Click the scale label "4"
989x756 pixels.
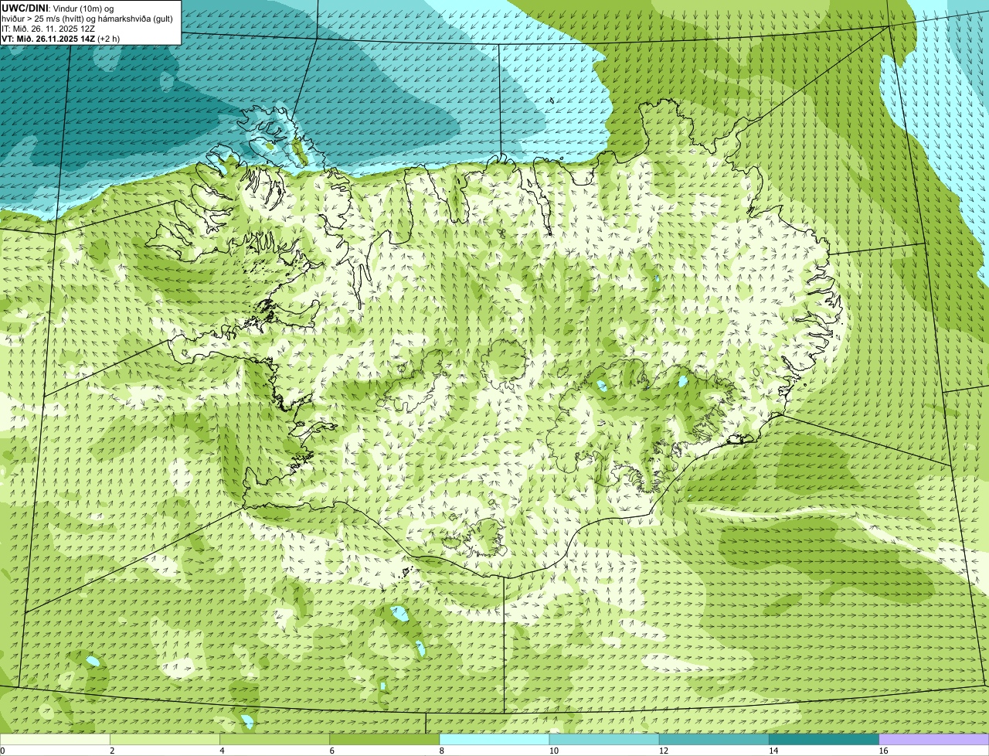coord(222,751)
